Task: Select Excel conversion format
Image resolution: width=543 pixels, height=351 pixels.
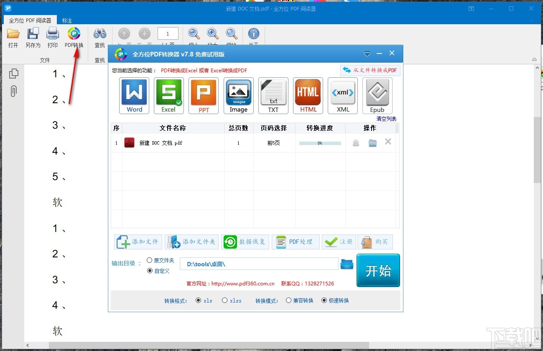Action: (169, 96)
